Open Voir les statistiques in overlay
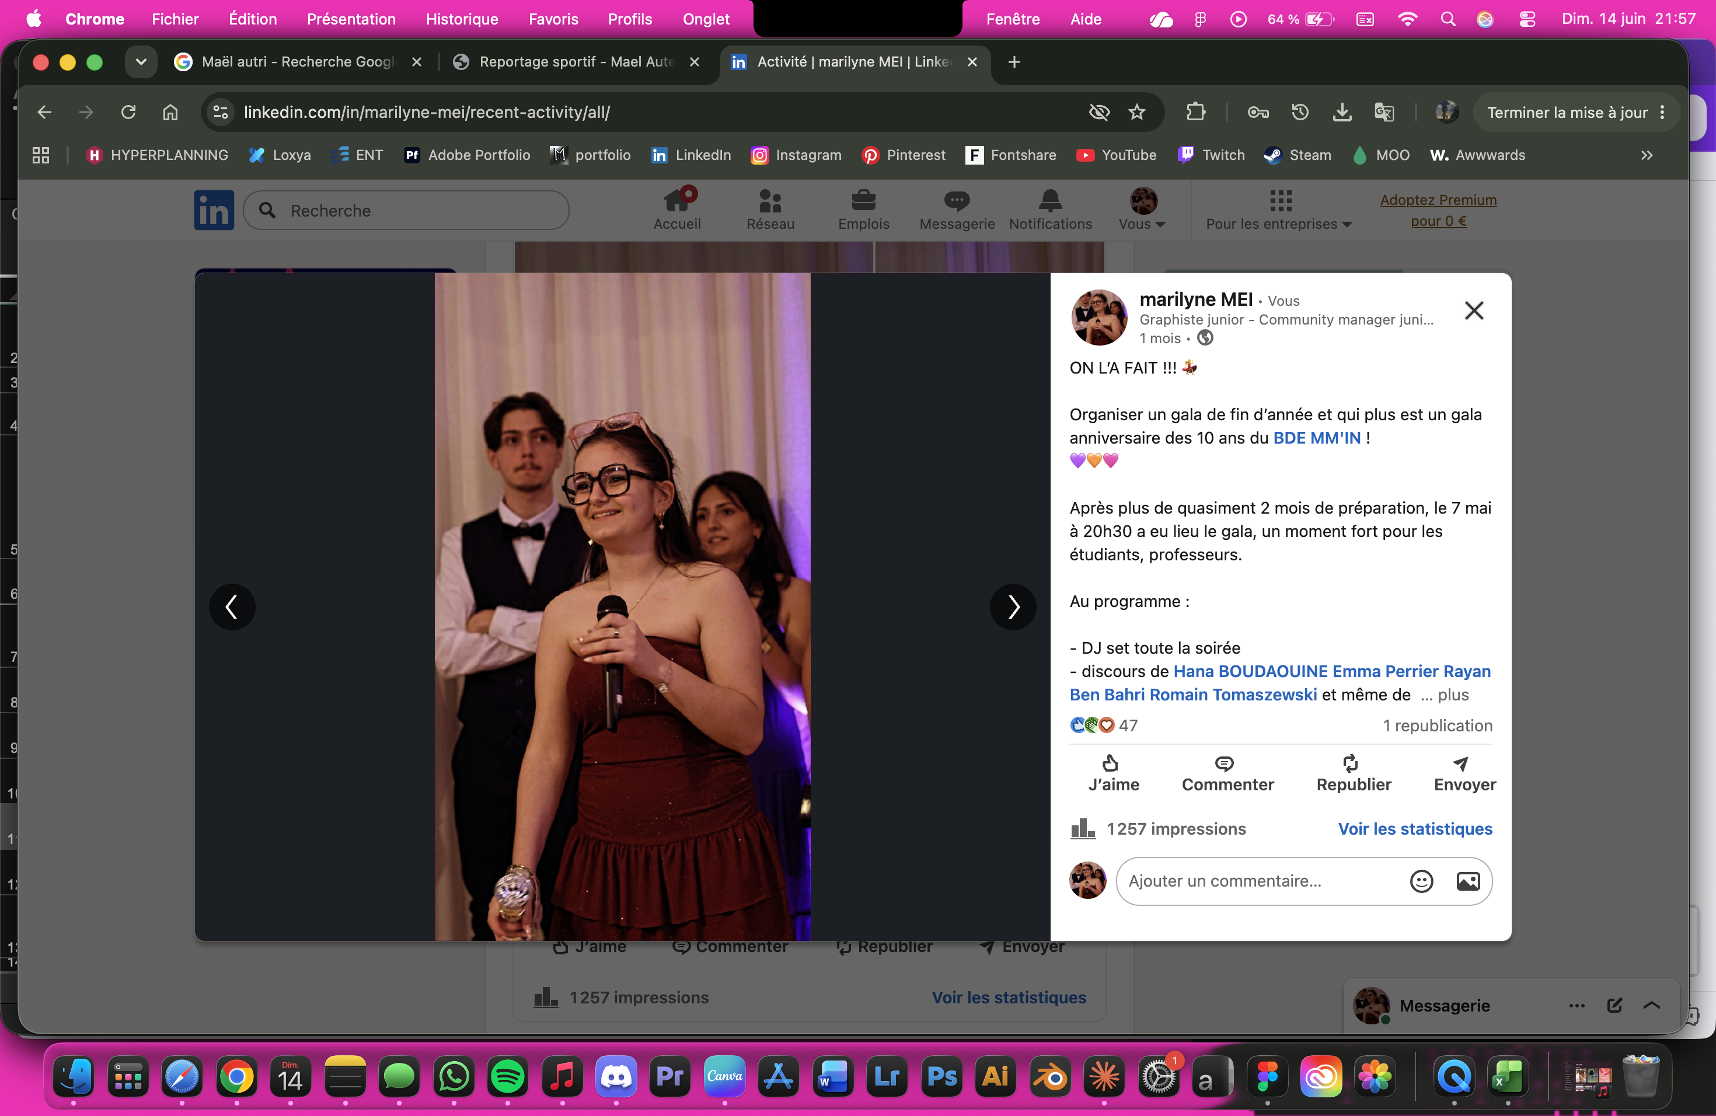 [1415, 829]
